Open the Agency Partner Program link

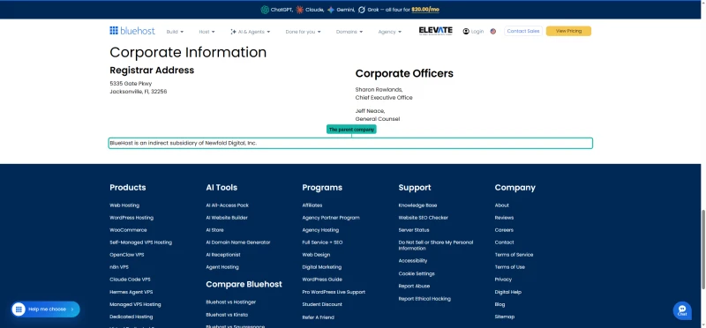[331, 218]
